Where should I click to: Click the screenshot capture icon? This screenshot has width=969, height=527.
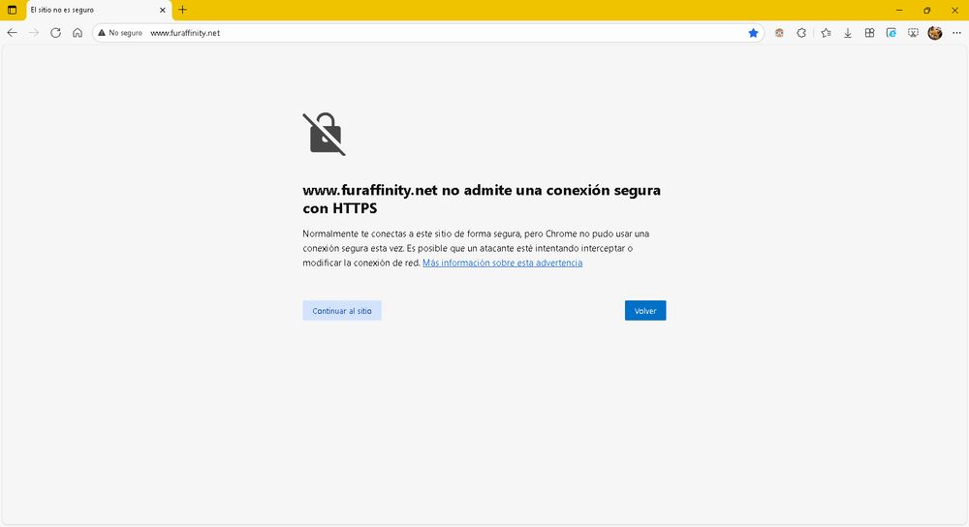[x=913, y=33]
